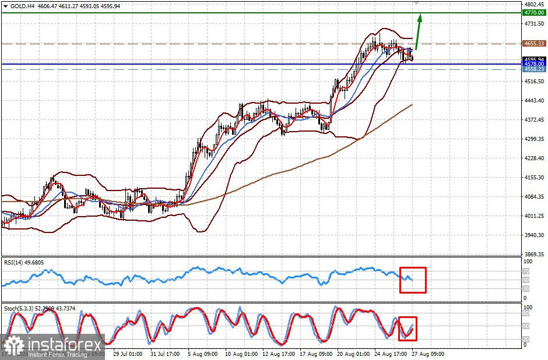Click the 17 Aug 09:00 time label
The height and width of the screenshot is (360, 548).
tap(317, 354)
